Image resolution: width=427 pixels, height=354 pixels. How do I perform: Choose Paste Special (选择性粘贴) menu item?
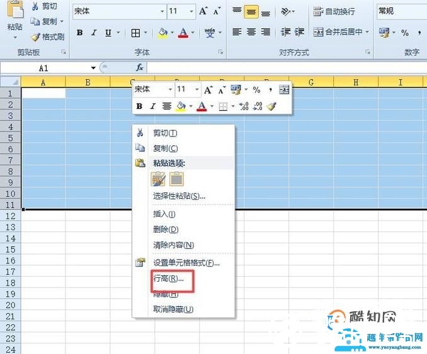(x=179, y=196)
